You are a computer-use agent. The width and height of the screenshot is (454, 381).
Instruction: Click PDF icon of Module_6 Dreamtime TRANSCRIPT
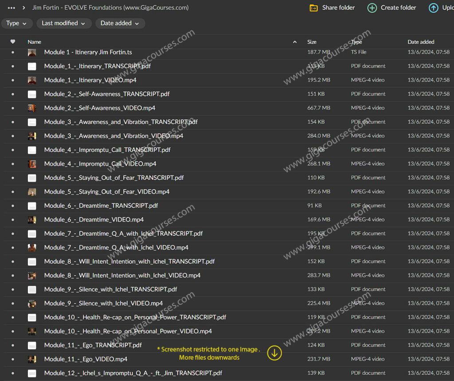click(32, 206)
